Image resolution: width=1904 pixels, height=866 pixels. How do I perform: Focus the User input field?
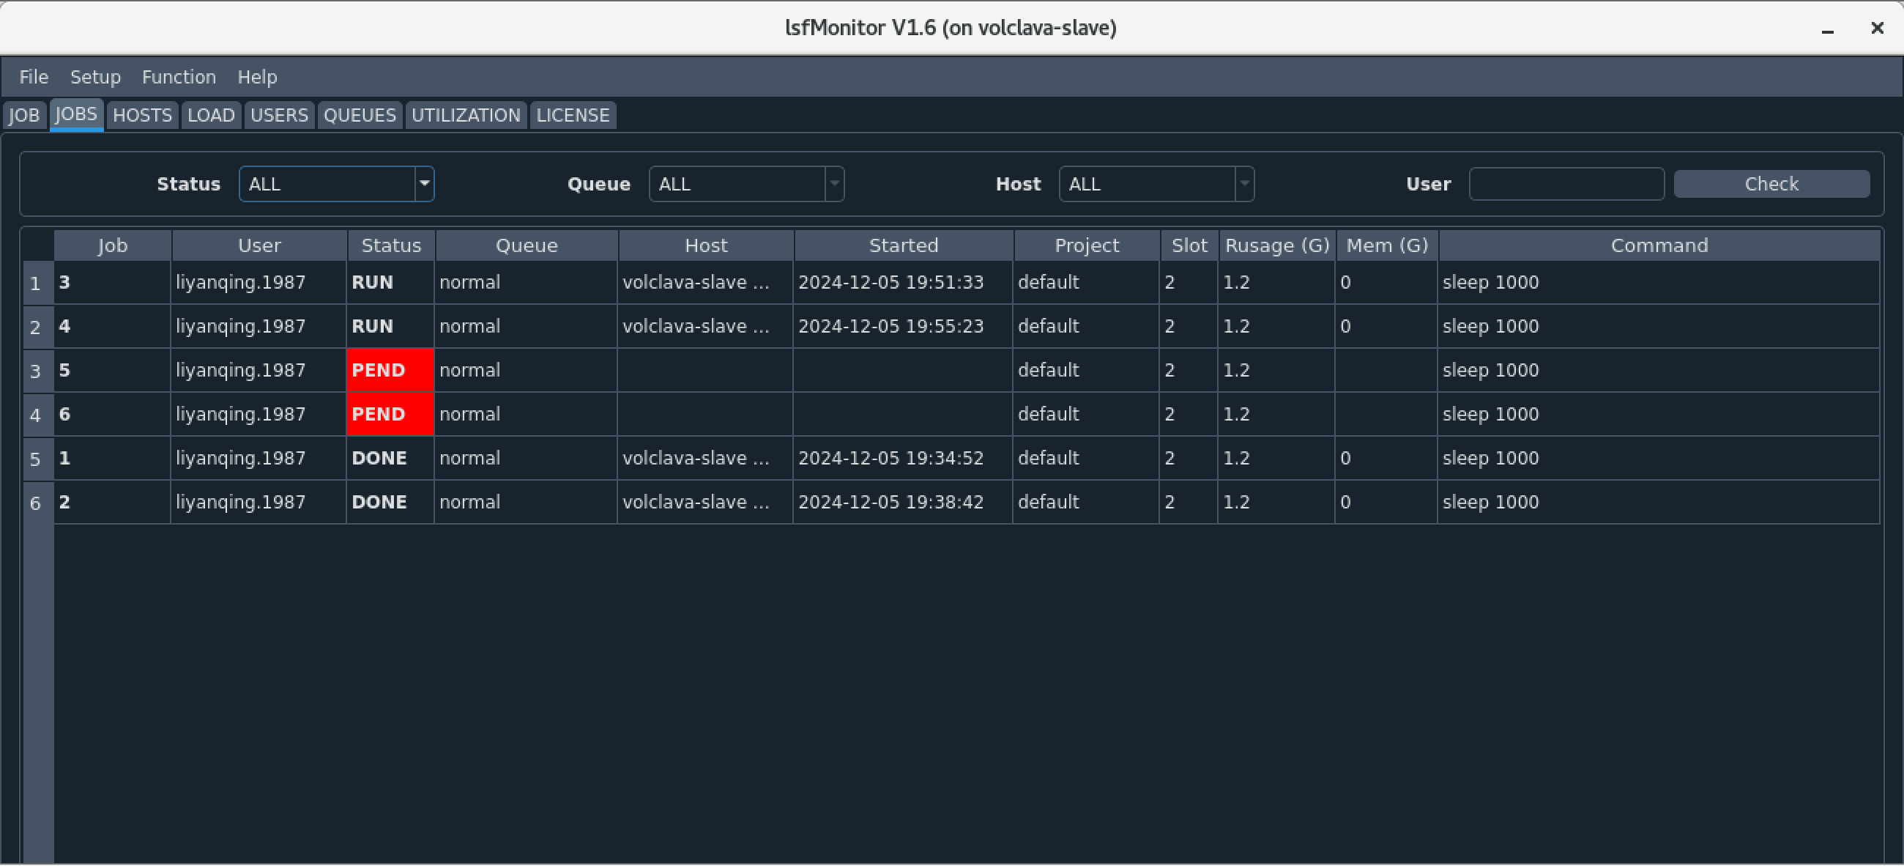coord(1566,184)
